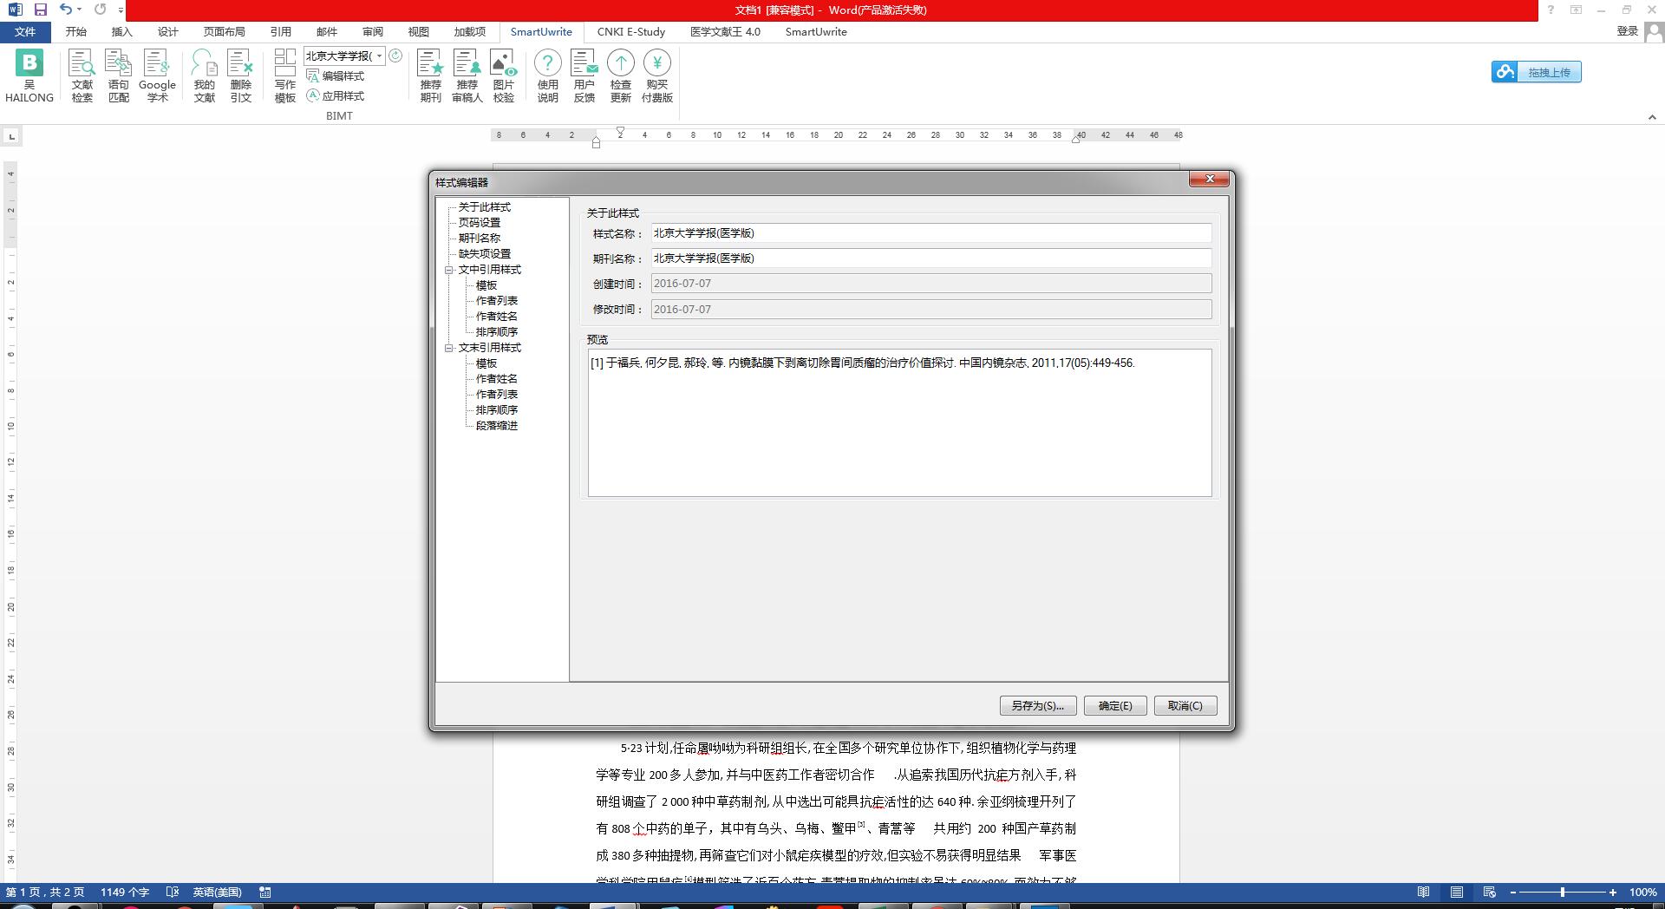Open Customize Quick Access Toolbar dropdown
Viewport: 1665px width, 909px height.
pyautogui.click(x=121, y=10)
